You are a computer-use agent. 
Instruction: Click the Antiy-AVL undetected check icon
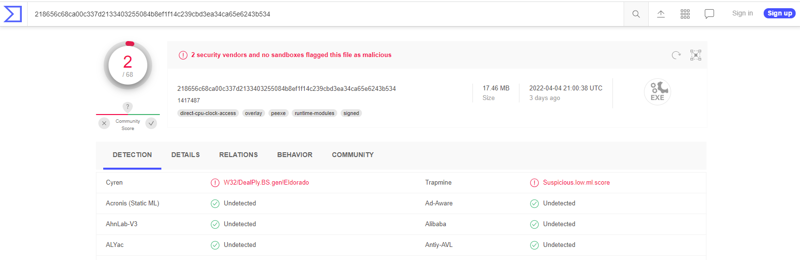pos(534,245)
